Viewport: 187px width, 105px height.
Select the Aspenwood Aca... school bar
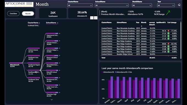coord(52,33)
